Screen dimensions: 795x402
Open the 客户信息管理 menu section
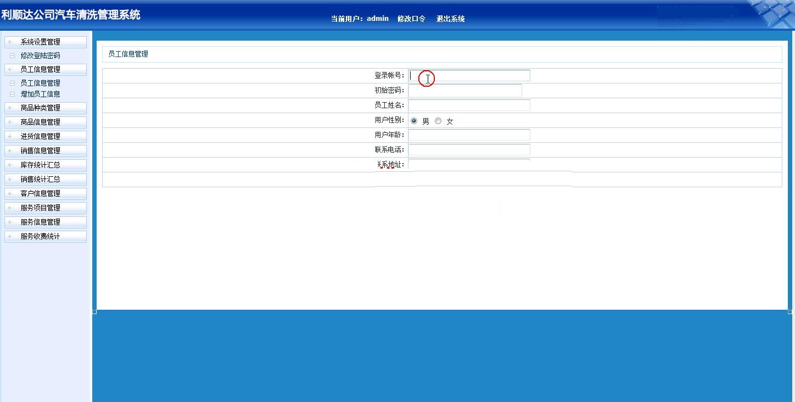coord(45,193)
